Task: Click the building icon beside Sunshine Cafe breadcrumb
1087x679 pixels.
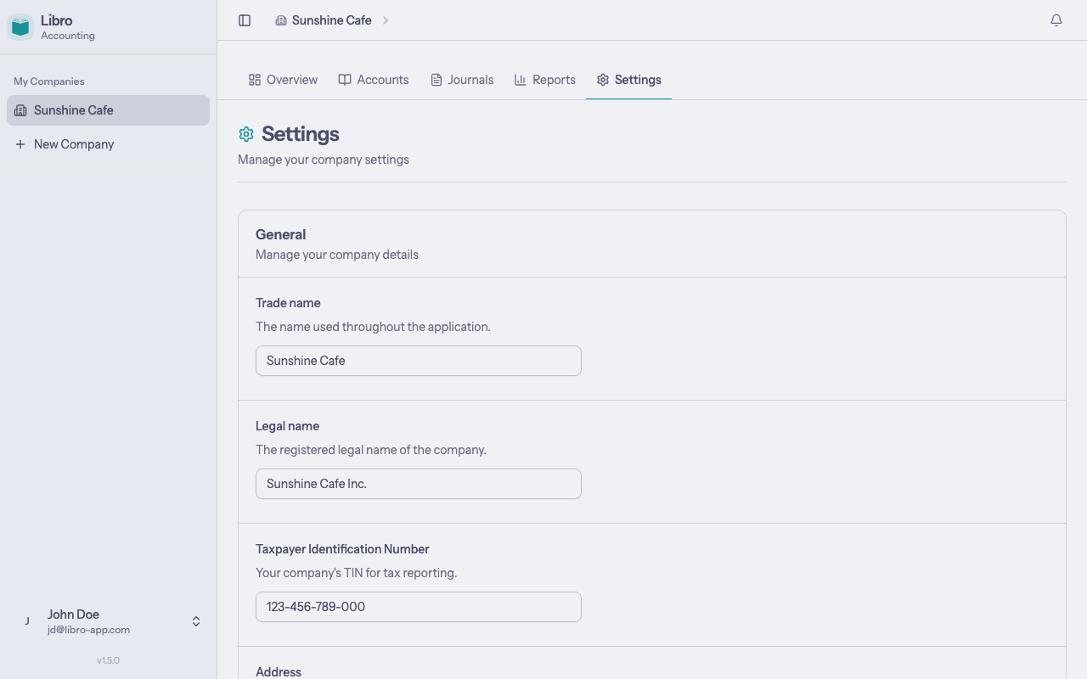Action: click(x=281, y=20)
